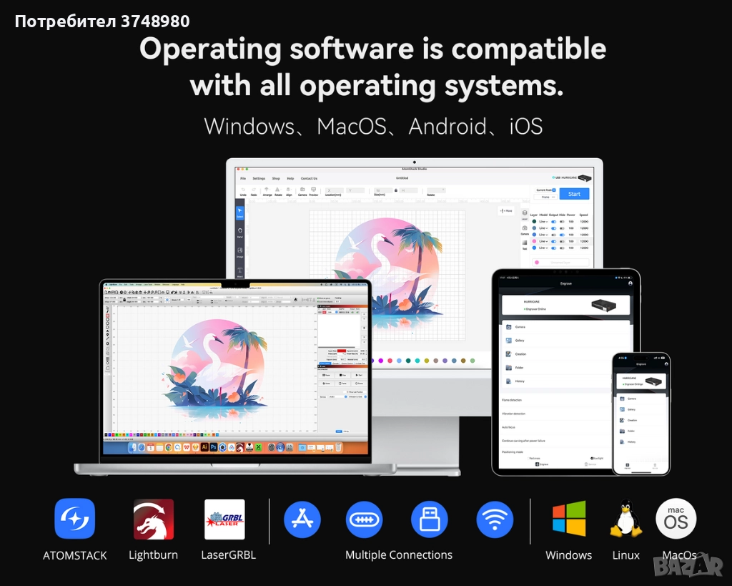Select the Blue light positioning radio on the tablet
732x586 pixels.
tap(592, 457)
